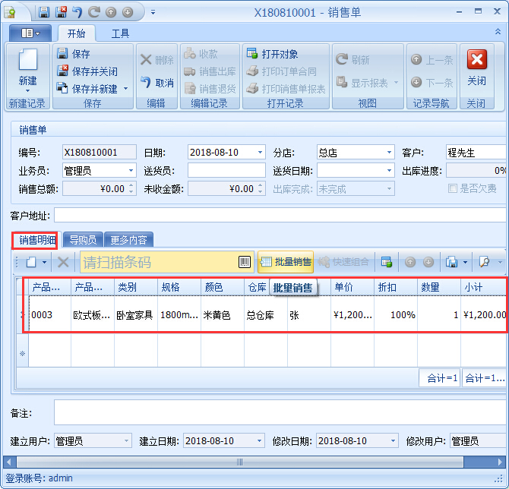
Task: Toggle the 是否欠费 checkbox
Action: click(x=453, y=188)
